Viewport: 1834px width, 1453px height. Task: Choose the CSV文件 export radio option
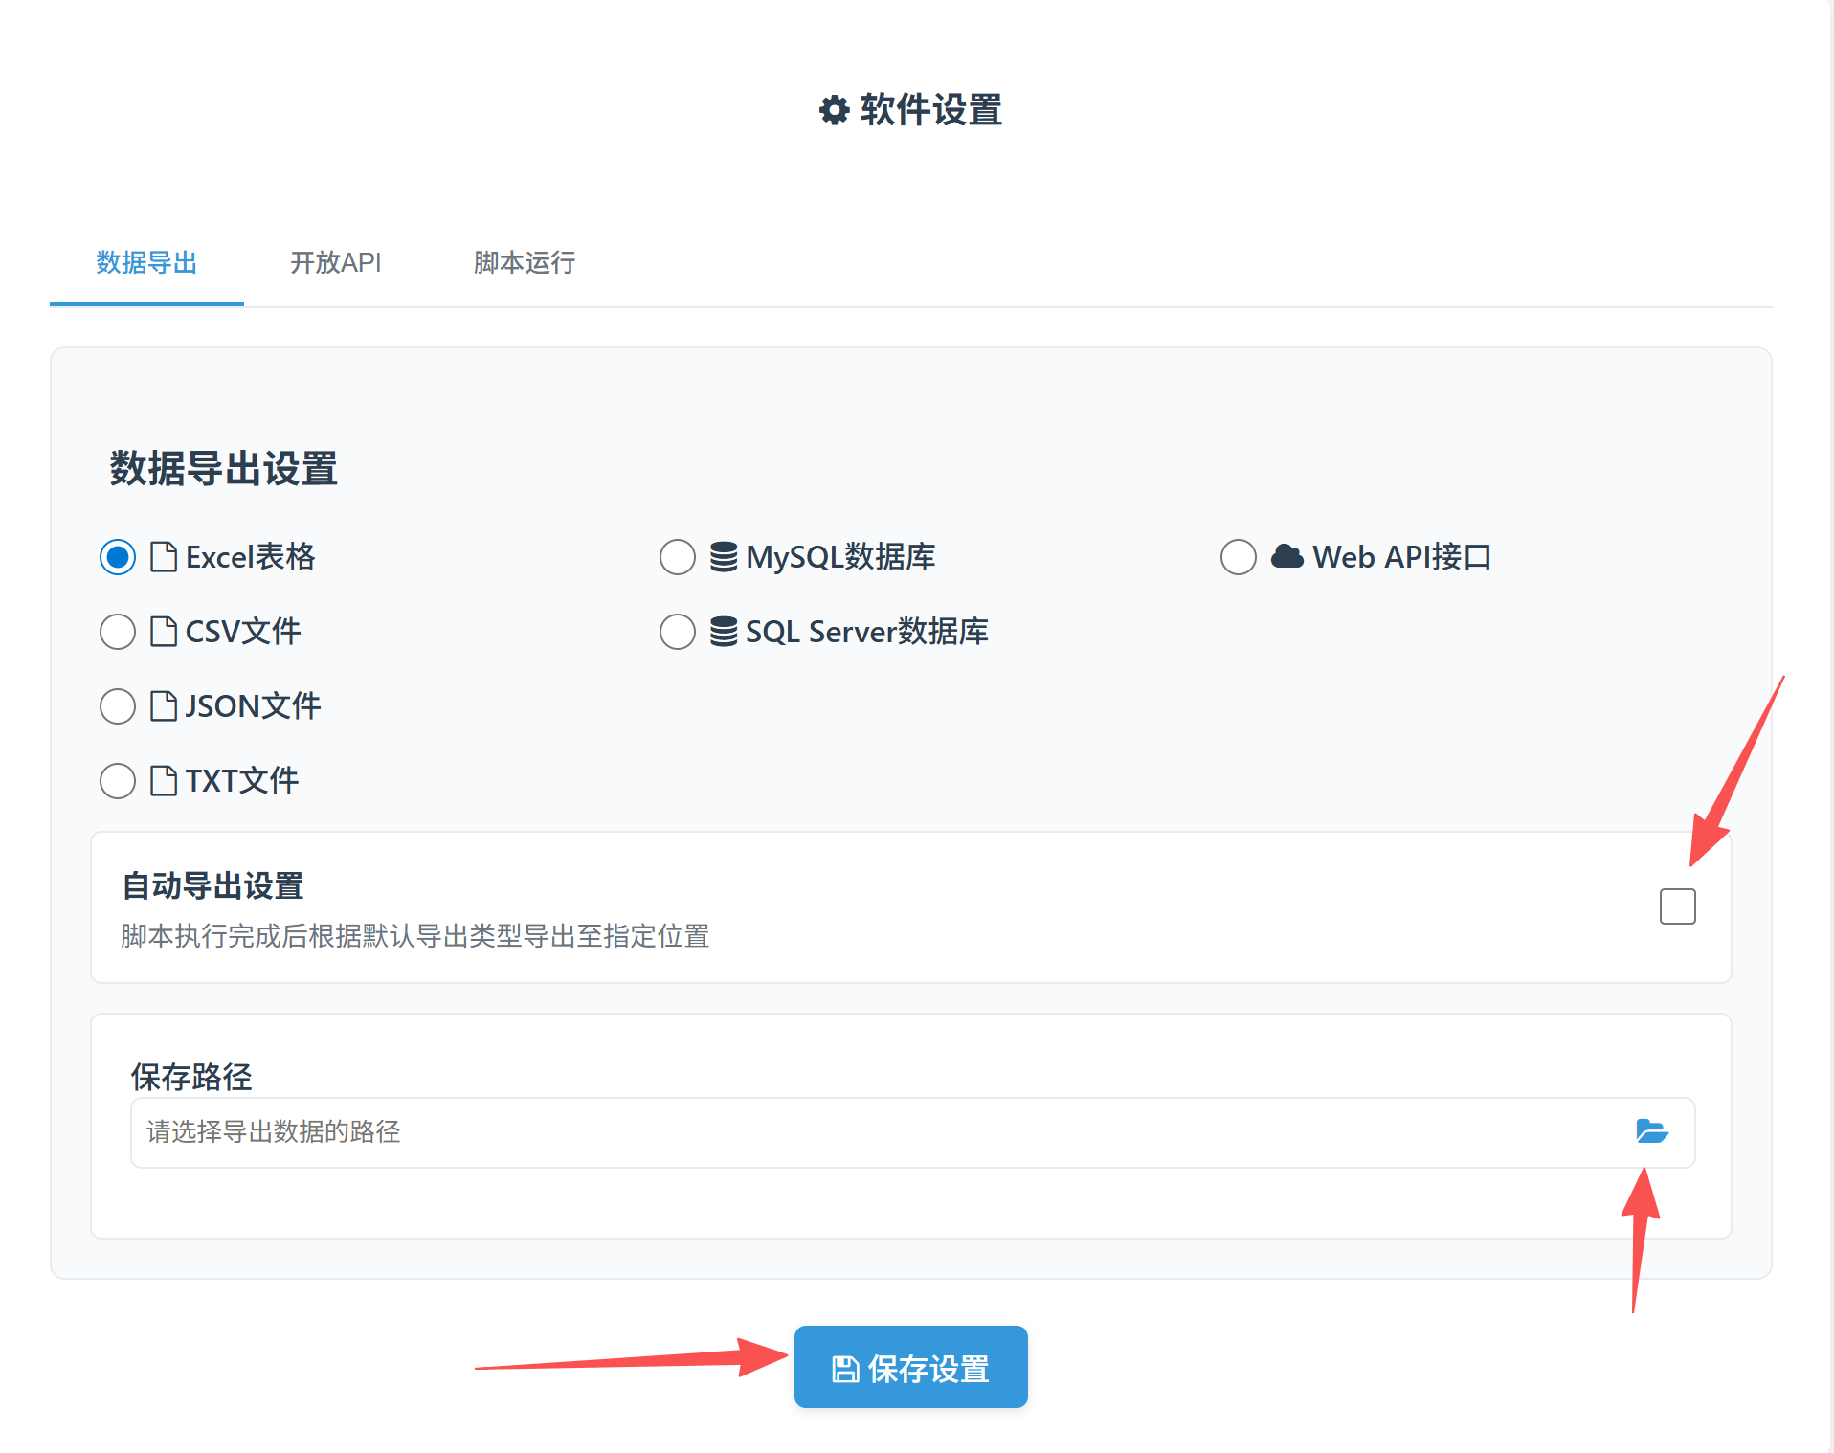[x=118, y=632]
